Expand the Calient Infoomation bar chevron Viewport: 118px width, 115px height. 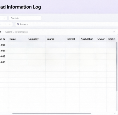[114, 32]
